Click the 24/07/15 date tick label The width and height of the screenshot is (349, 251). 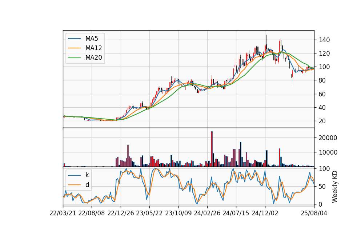tap(236, 213)
